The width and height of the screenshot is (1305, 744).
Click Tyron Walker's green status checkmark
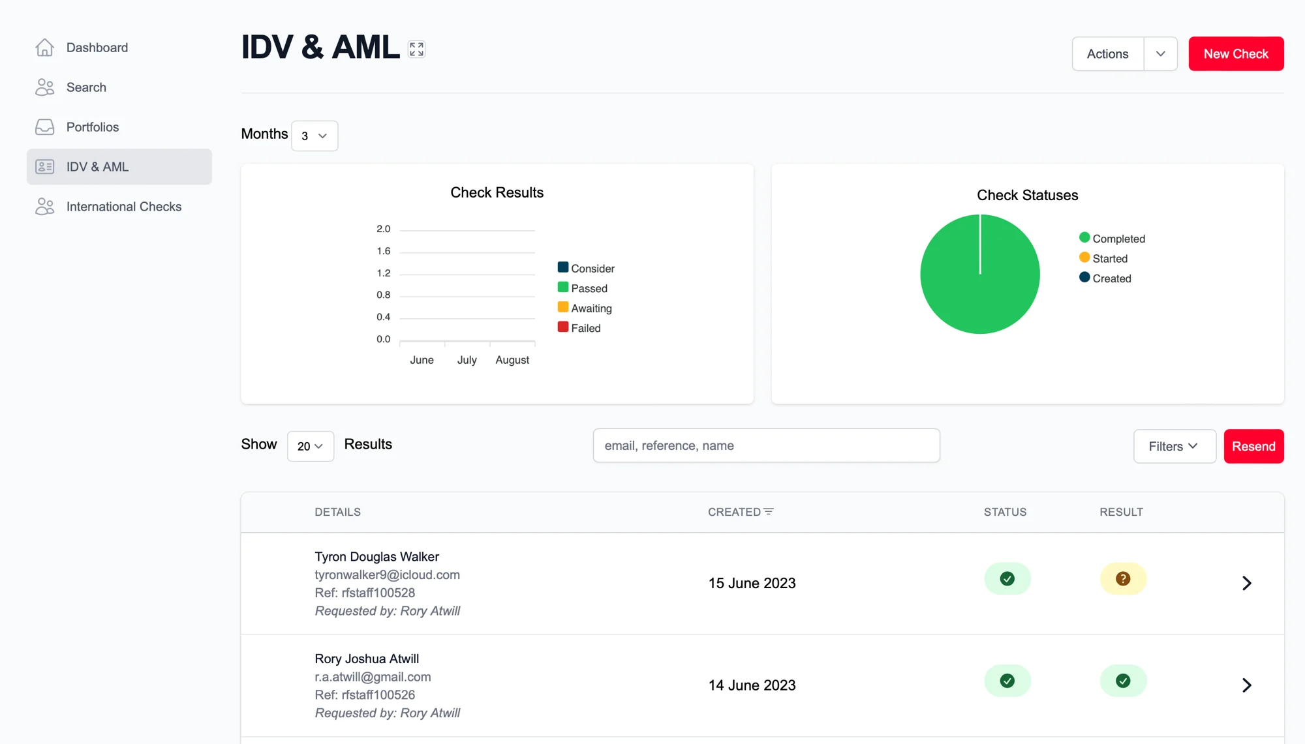click(x=1007, y=579)
